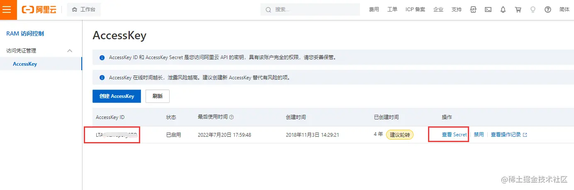Screen dimensions: 574x190
Task: Click the 已创建时间 column header
Action: click(386, 117)
